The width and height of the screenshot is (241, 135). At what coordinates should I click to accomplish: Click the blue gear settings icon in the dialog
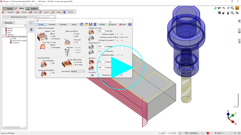[82, 24]
